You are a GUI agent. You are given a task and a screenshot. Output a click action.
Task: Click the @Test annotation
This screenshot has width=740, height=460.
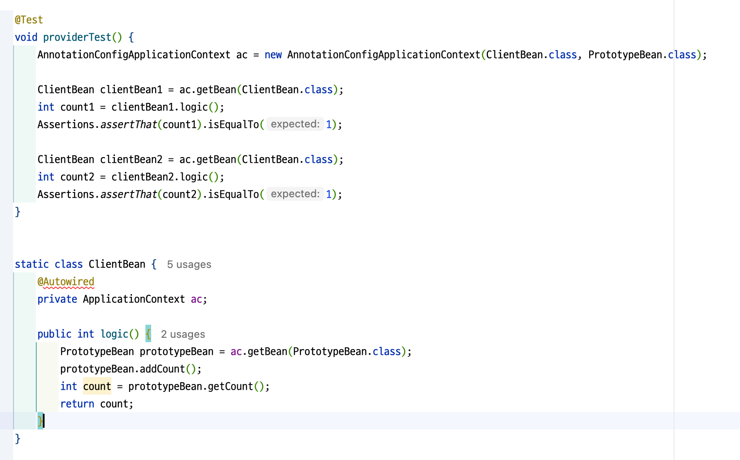(29, 20)
